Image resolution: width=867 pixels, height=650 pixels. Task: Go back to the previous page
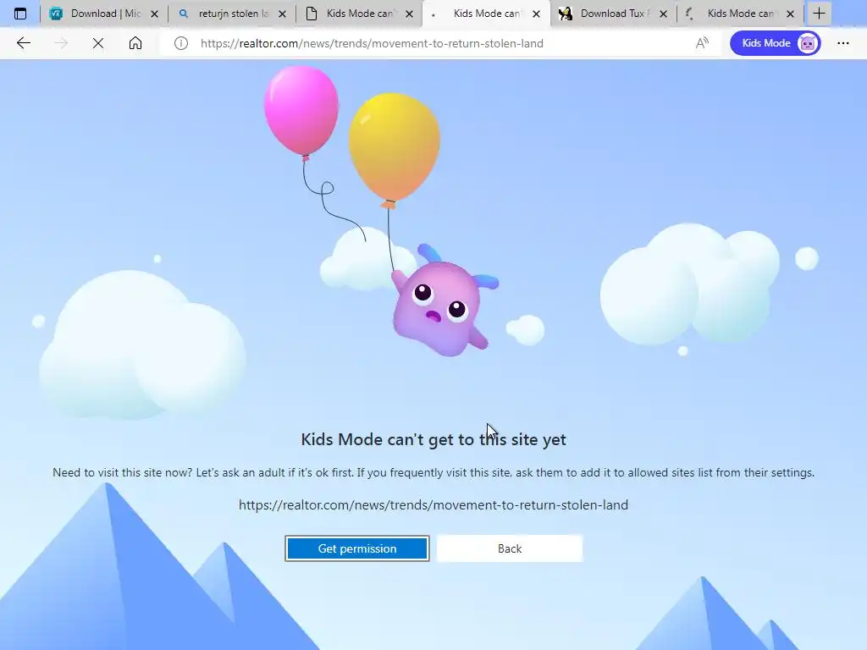(x=24, y=43)
